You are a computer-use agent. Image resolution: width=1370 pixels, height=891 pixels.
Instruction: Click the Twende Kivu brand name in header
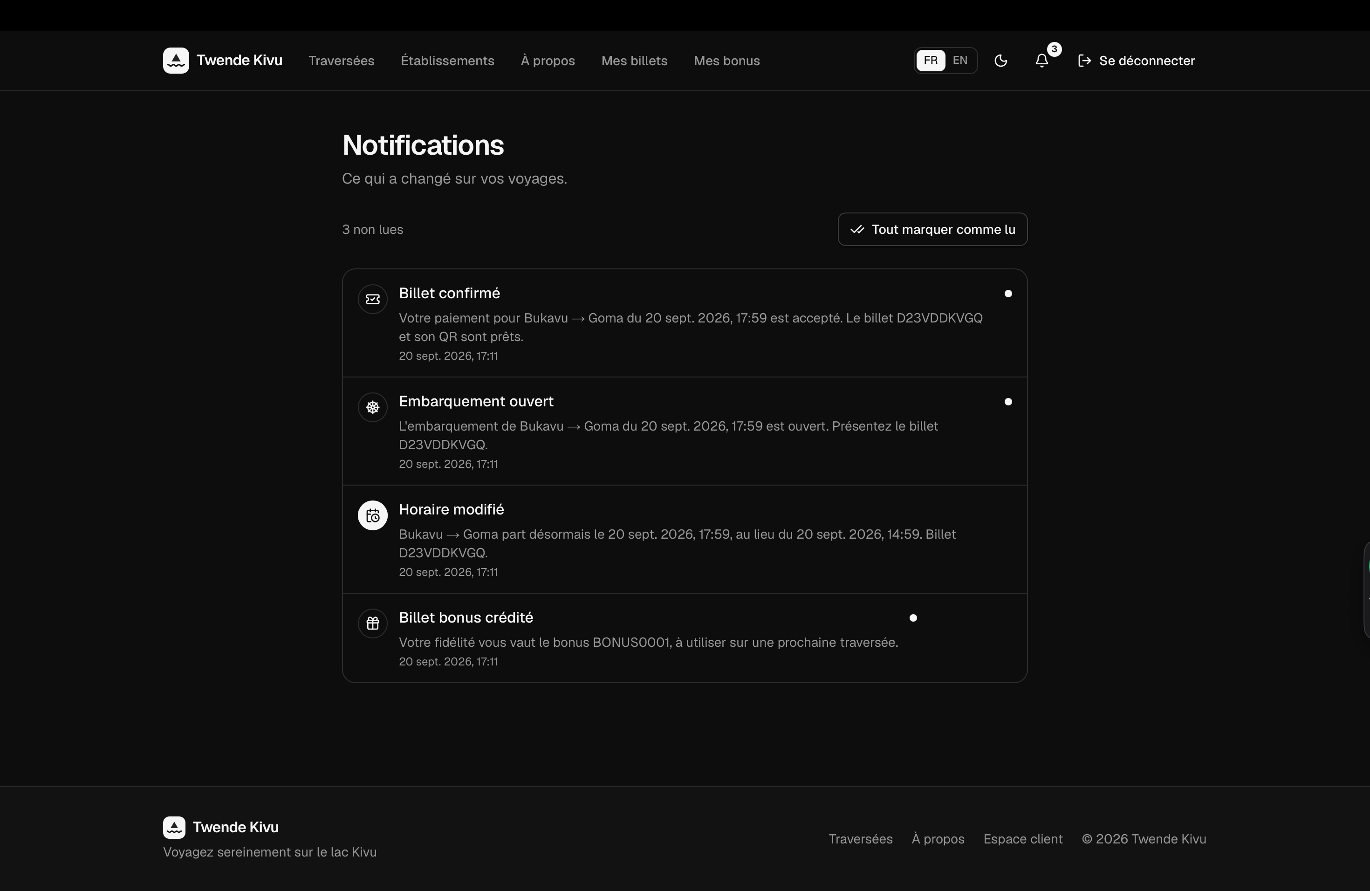pos(240,61)
